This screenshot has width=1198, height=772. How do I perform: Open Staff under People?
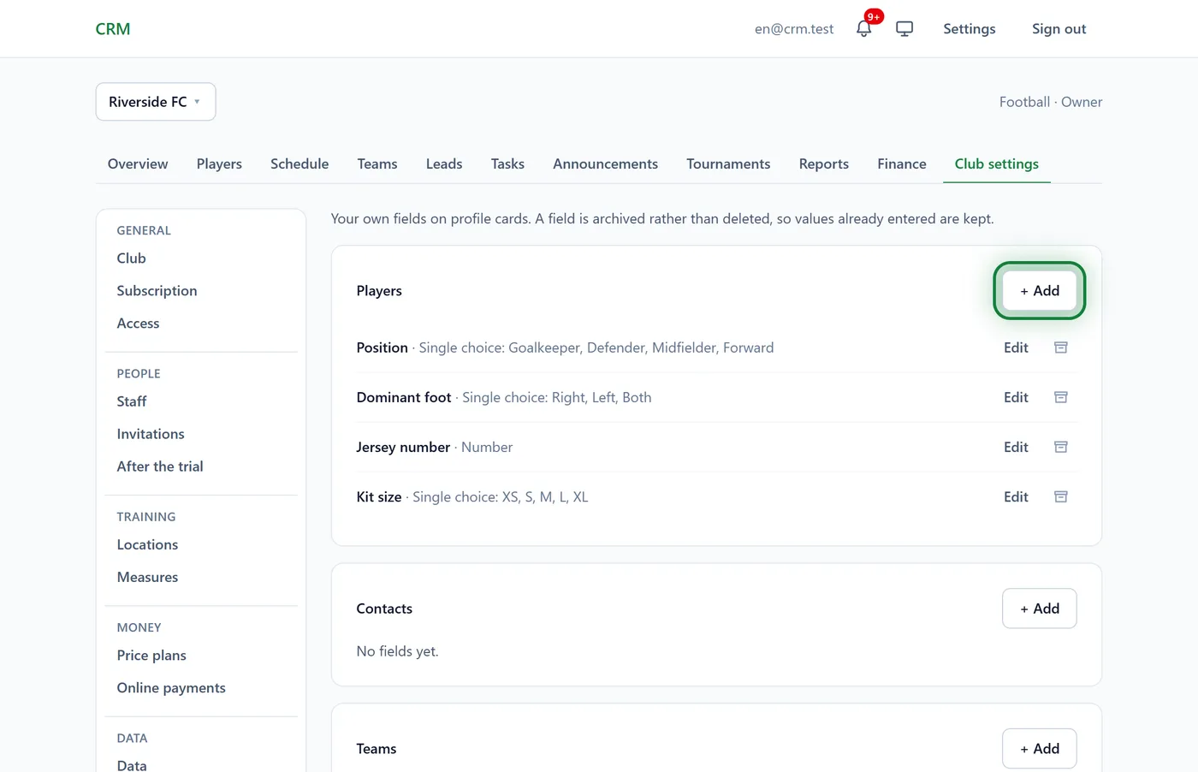click(132, 401)
